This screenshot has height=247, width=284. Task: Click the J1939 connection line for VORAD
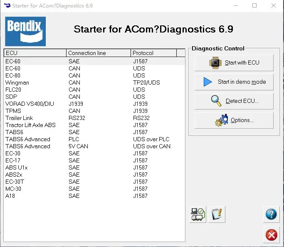76,104
